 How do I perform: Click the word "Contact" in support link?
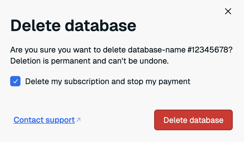point(29,120)
